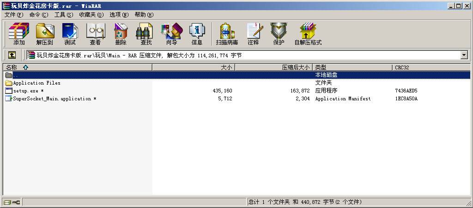The width and height of the screenshot is (473, 208).
Task: Open the 查看 (View) file tool
Action: click(x=95, y=34)
